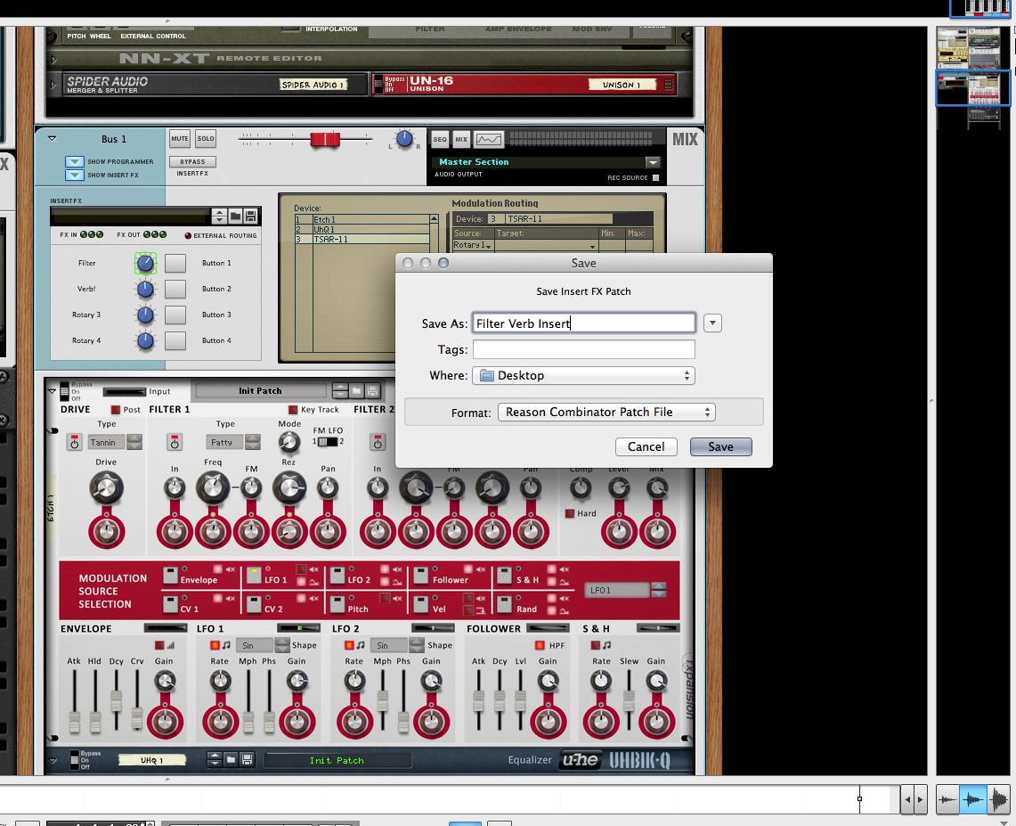The image size is (1016, 826).
Task: Open the Rotary 1 source dropdown
Action: coord(472,245)
